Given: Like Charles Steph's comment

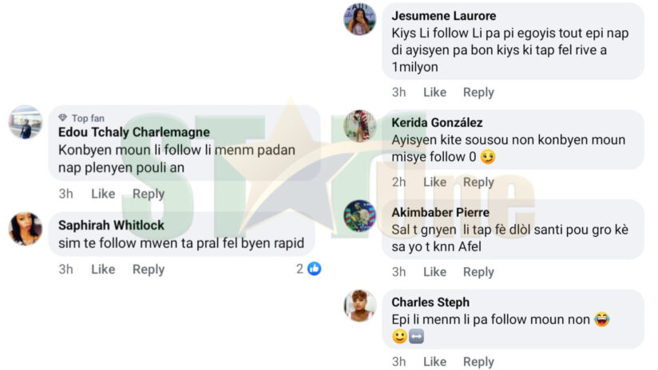Looking at the screenshot, I should [434, 361].
